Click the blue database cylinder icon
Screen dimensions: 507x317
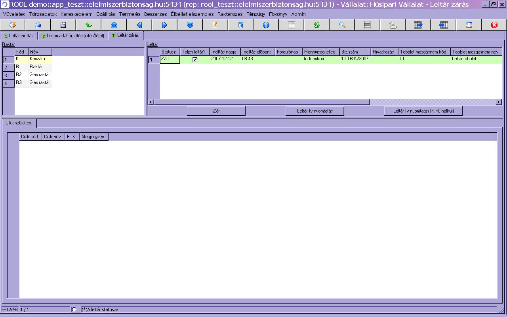241,25
